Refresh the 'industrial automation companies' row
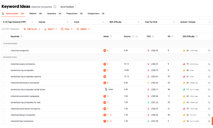213x128 pixels. pos(209,96)
